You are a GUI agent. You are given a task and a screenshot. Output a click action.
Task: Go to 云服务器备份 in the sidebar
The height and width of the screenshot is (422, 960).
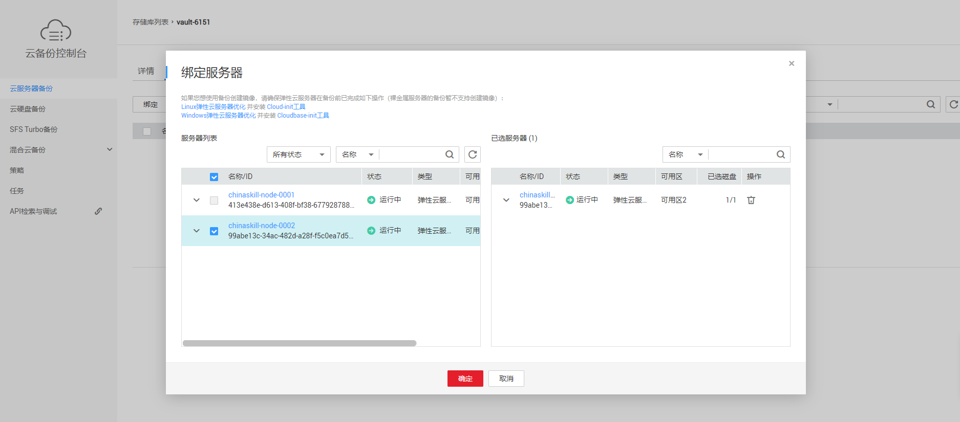point(31,88)
